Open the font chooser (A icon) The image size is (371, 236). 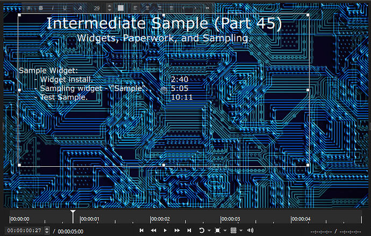pos(80,8)
